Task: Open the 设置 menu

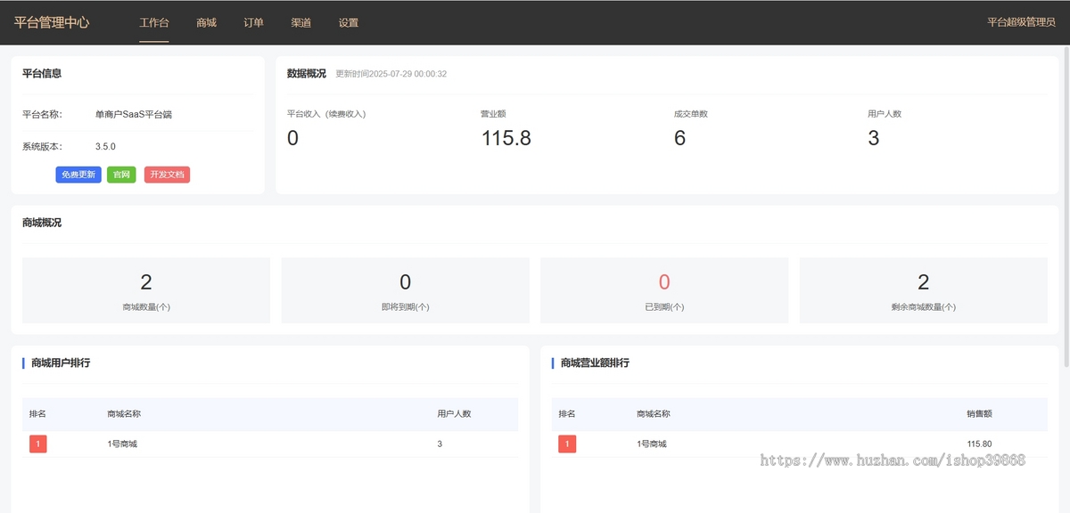Action: coord(348,22)
